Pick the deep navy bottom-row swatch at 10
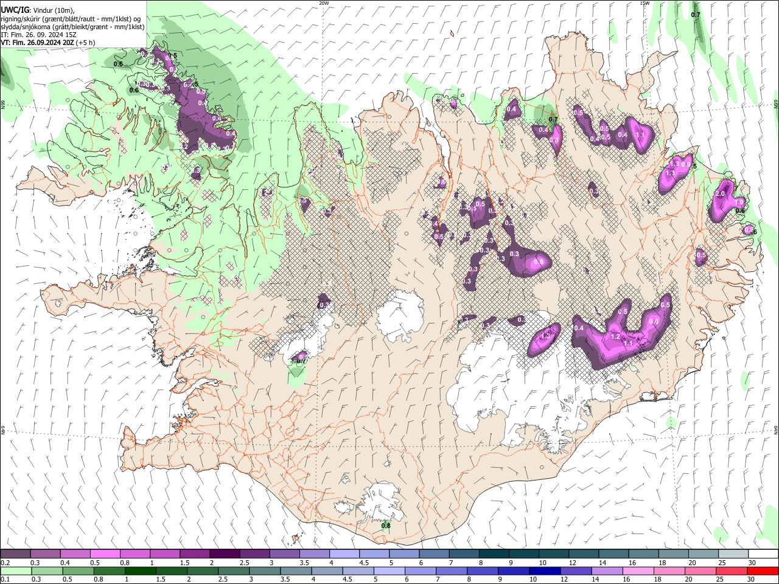 pos(545,571)
